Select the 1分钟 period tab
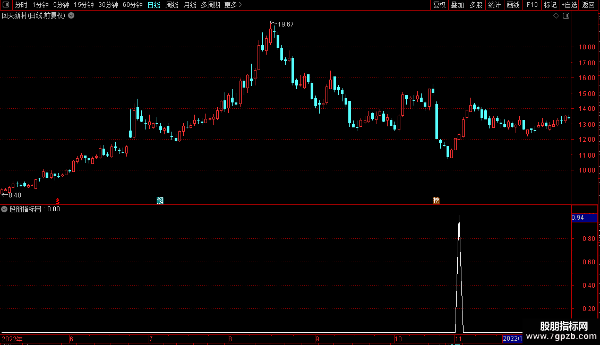 (x=40, y=5)
